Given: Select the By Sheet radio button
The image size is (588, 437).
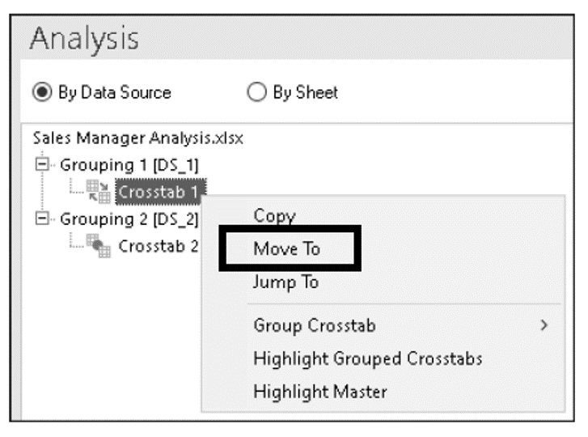Looking at the screenshot, I should tap(256, 92).
